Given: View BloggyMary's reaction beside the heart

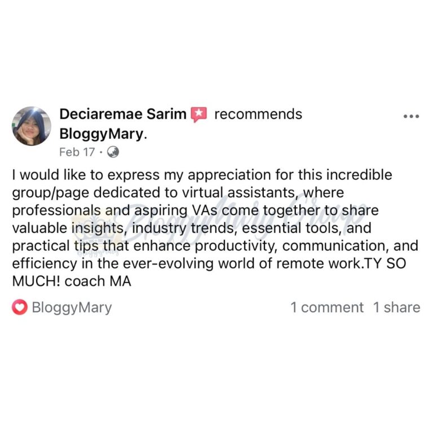Looking at the screenshot, I should (x=72, y=308).
